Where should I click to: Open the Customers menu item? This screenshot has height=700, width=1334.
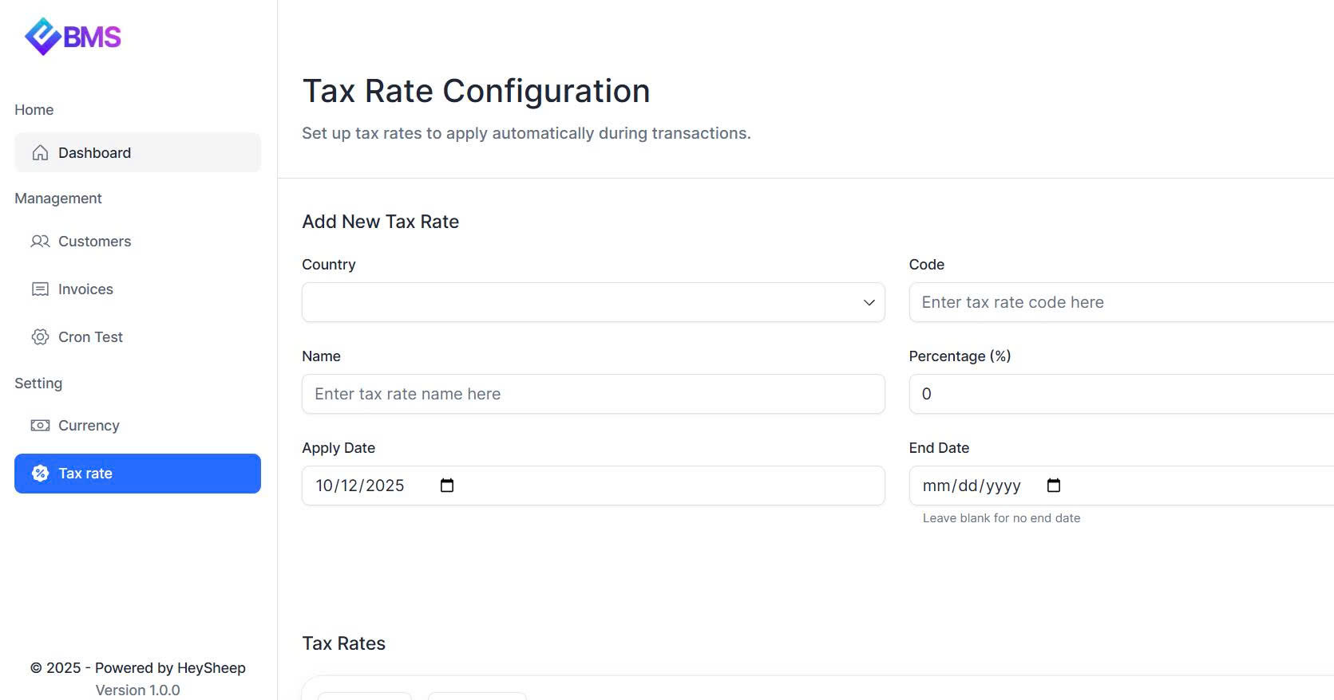click(x=94, y=242)
